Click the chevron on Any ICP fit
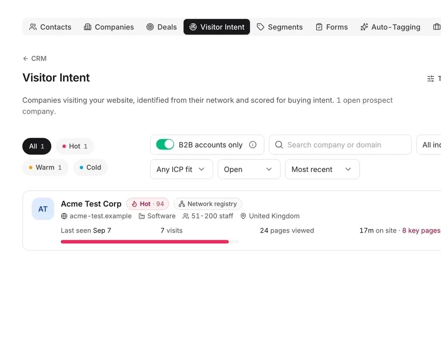 coord(201,169)
